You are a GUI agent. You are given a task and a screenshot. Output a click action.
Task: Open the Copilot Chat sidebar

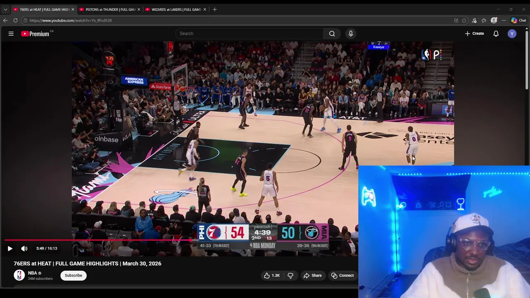pyautogui.click(x=518, y=20)
